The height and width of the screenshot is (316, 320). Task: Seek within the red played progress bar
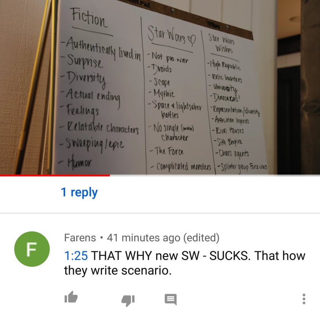click(x=55, y=175)
